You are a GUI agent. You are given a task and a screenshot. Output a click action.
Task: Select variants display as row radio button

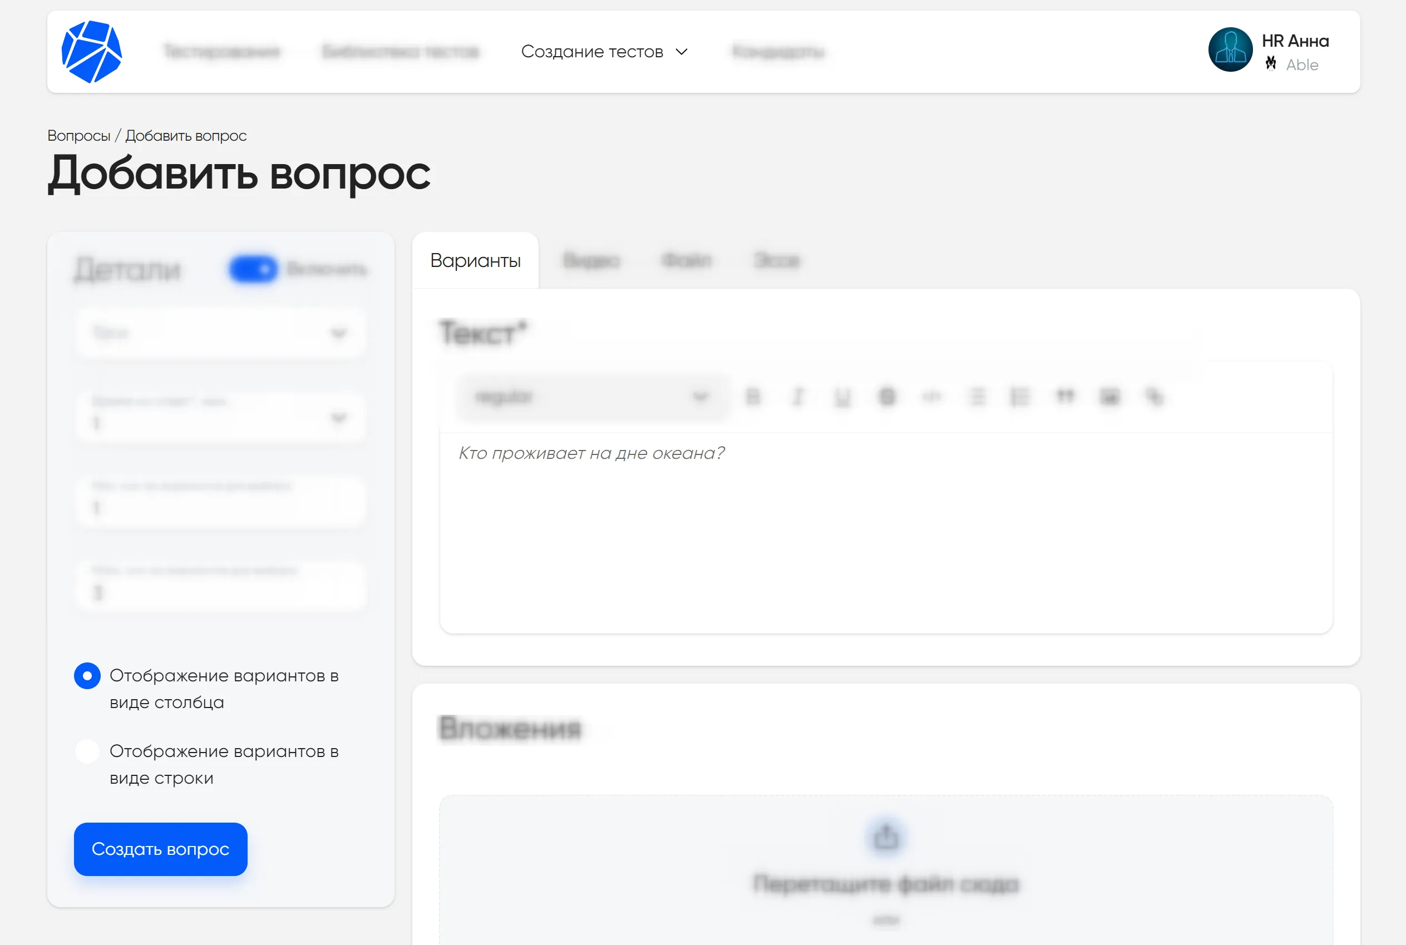[87, 751]
